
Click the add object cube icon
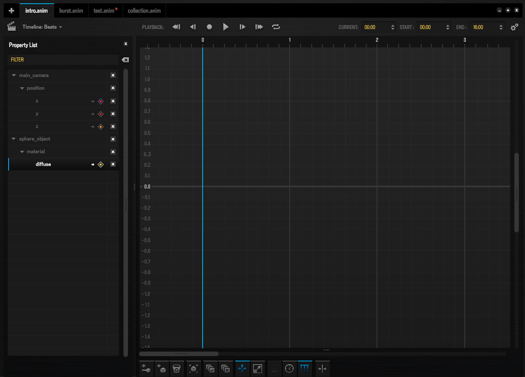[161, 368]
